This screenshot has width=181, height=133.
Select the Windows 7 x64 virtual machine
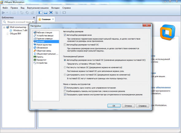click(x=20, y=30)
